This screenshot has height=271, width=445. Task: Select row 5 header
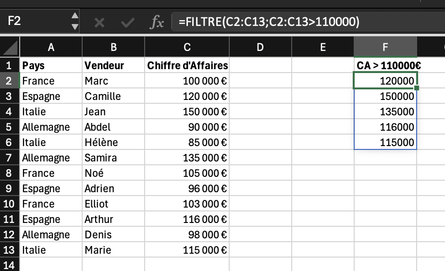(9, 127)
